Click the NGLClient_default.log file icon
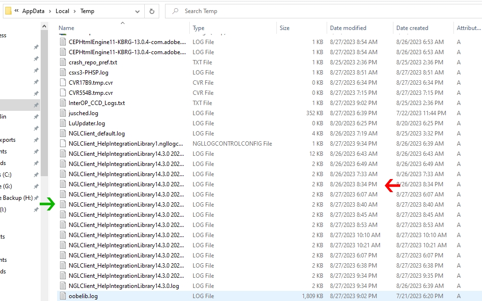Screen dimensions: 482x301 [x=63, y=133]
